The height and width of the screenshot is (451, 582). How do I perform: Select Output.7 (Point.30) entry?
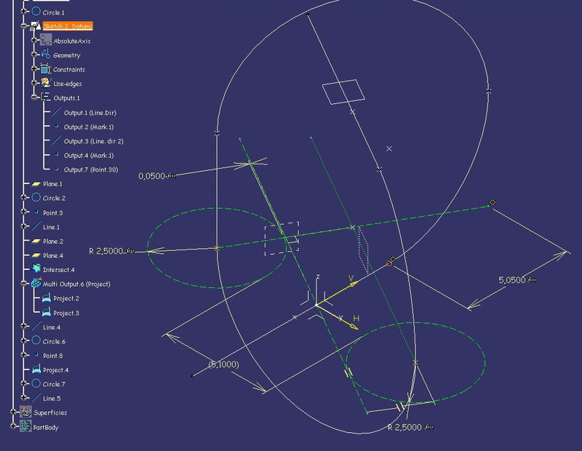(91, 169)
